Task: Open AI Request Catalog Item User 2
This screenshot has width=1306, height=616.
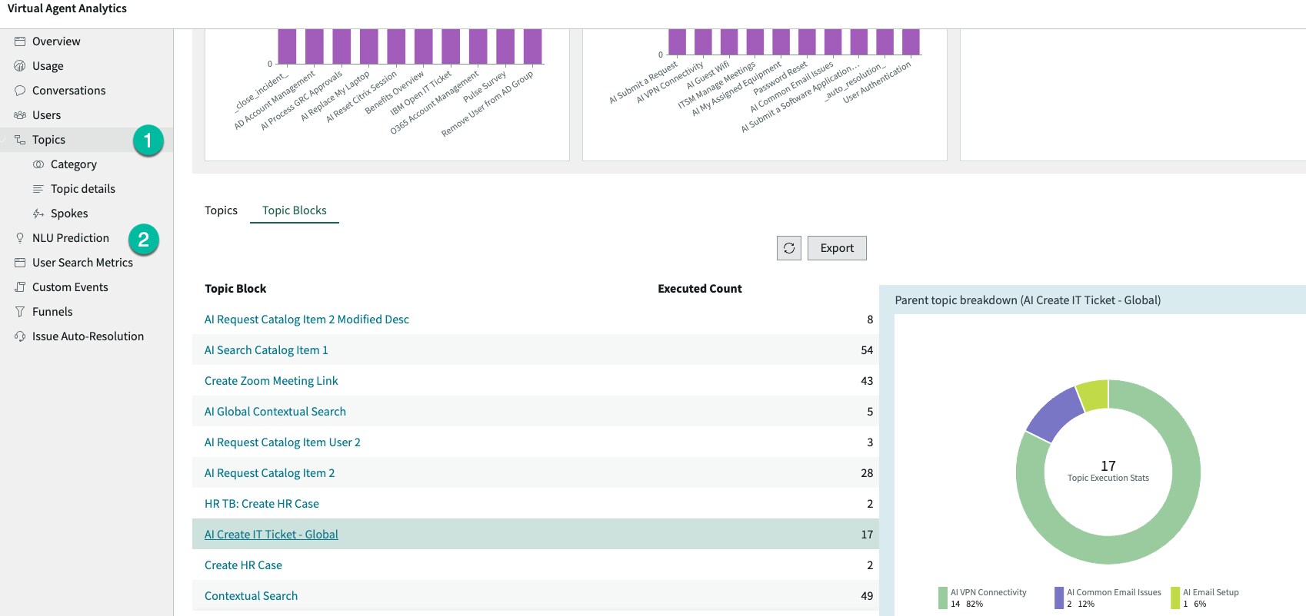Action: [x=282, y=442]
